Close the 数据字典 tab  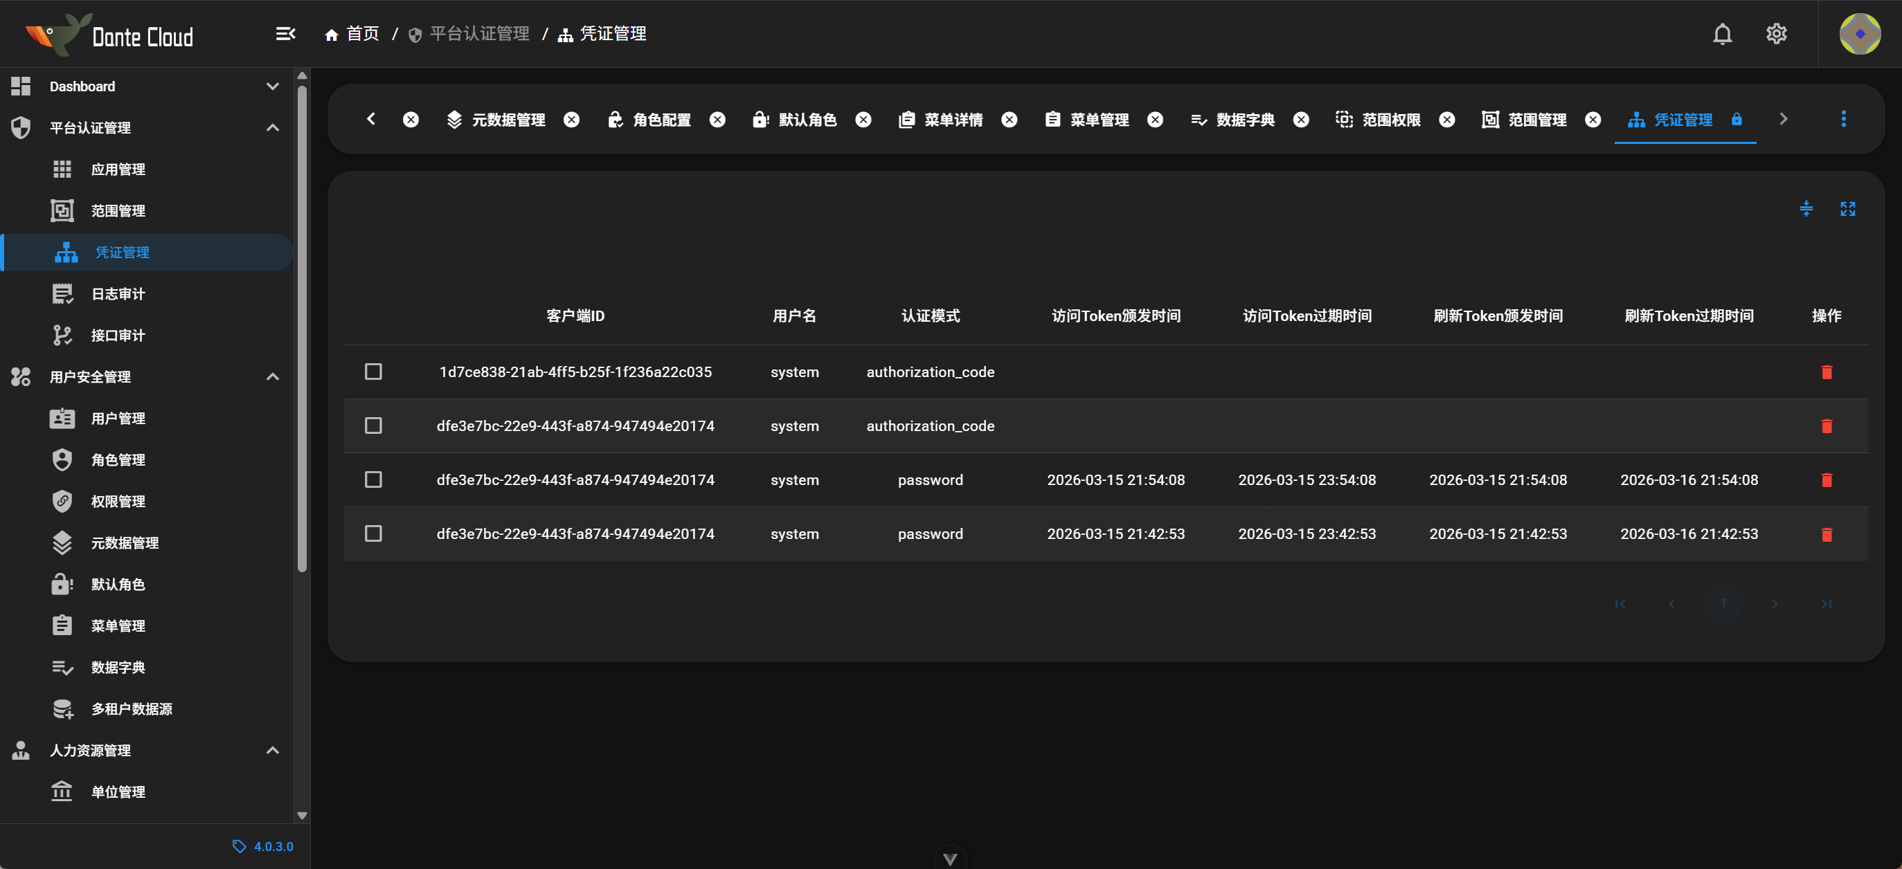click(1301, 120)
